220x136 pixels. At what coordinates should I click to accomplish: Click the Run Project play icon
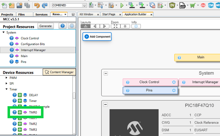pyautogui.click(x=122, y=5)
